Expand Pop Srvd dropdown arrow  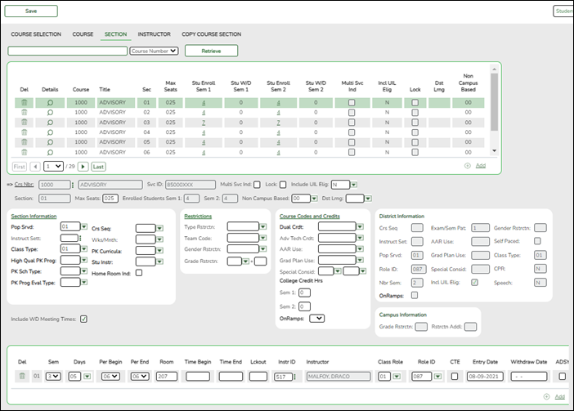pyautogui.click(x=84, y=226)
